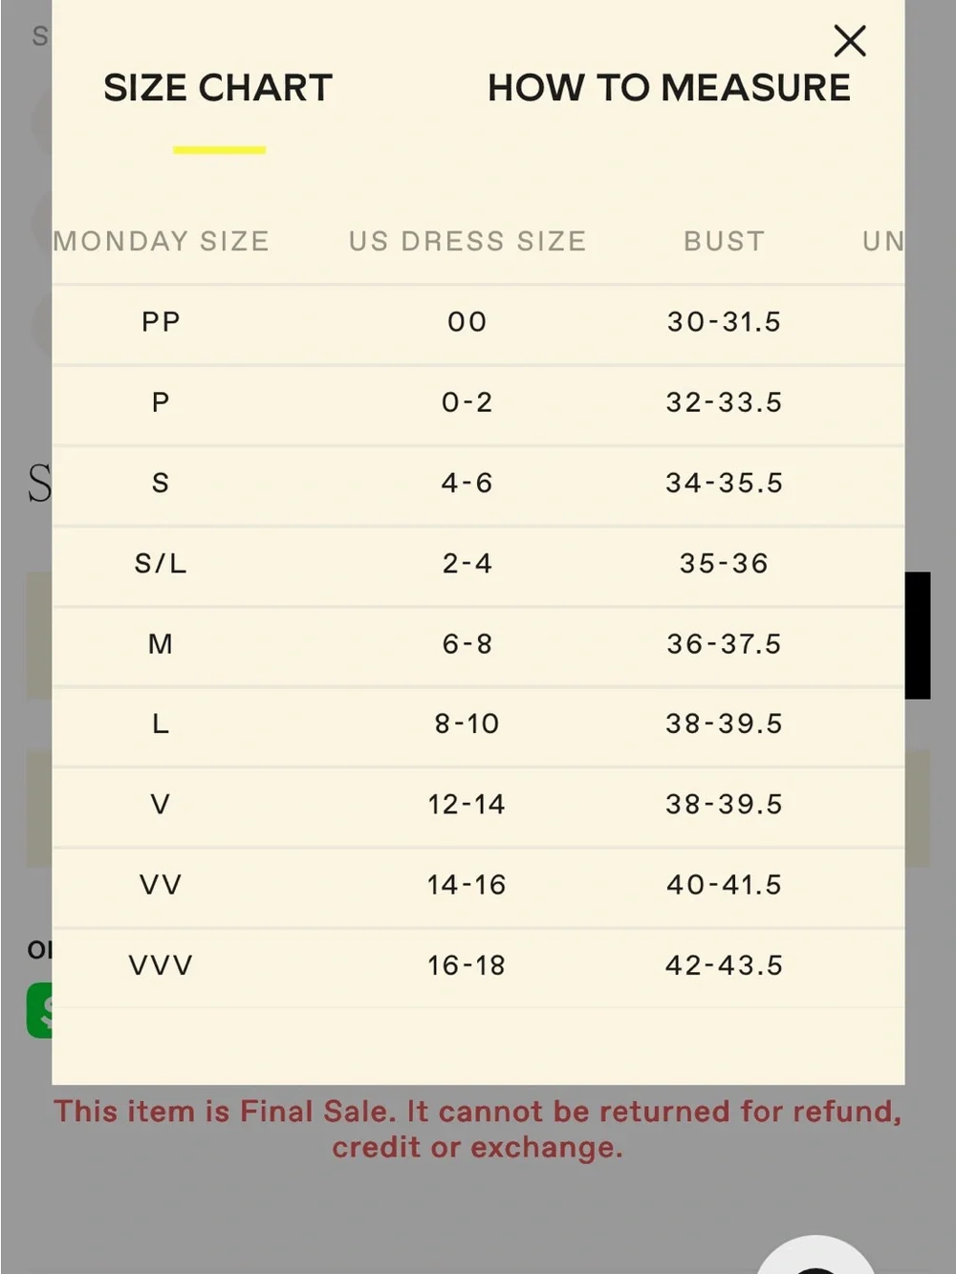956x1274 pixels.
Task: Click the green icon behind the popup
Action: [39, 1011]
